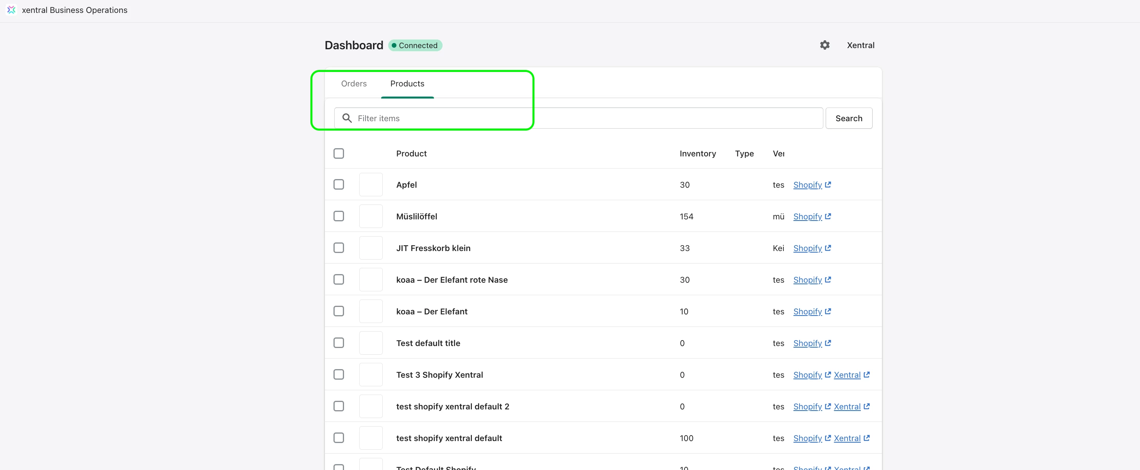The width and height of the screenshot is (1140, 470).
Task: Open Shopify link for koaa – Der Elefant
Action: (812, 312)
